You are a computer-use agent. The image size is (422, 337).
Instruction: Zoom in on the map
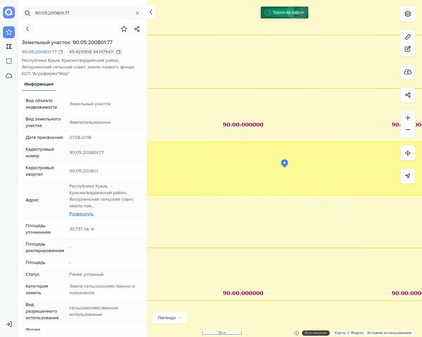click(x=408, y=118)
